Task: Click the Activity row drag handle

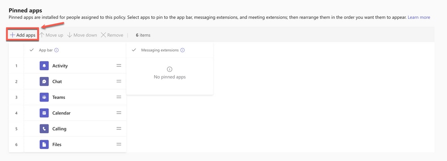Action: (x=119, y=66)
